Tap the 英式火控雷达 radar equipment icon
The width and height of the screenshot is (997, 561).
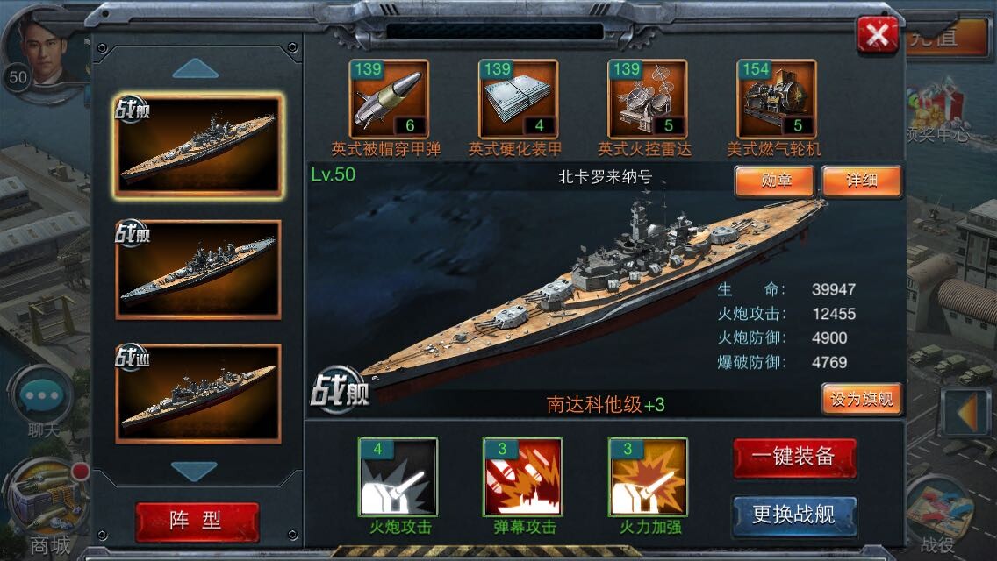coord(647,99)
